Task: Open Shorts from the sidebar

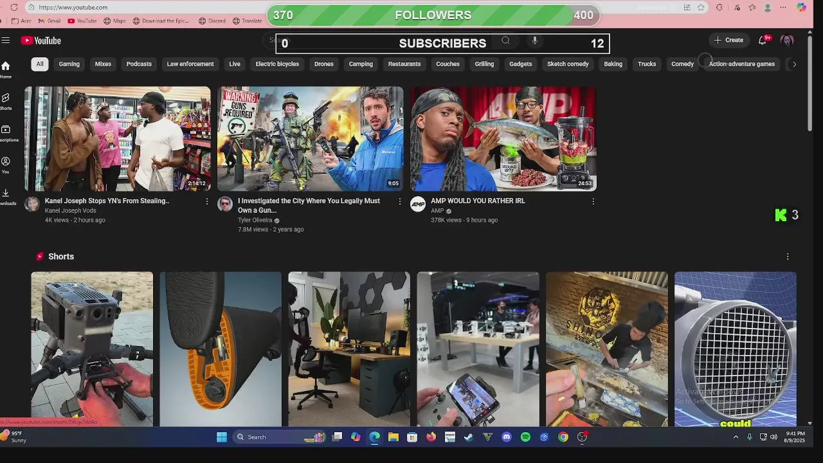Action: (x=6, y=101)
